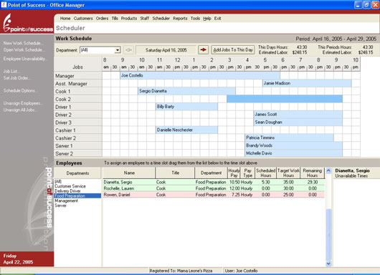Click Set Job Order link
This screenshot has height=275, width=380.
click(x=17, y=78)
